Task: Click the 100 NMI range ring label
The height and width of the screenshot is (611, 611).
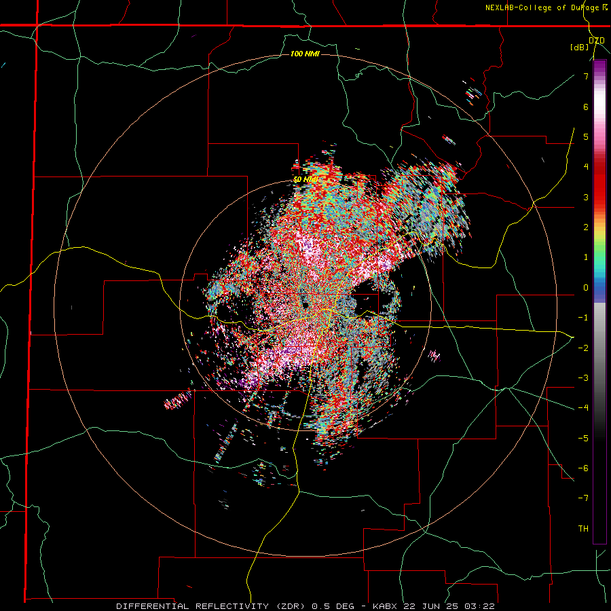Action: pos(305,54)
